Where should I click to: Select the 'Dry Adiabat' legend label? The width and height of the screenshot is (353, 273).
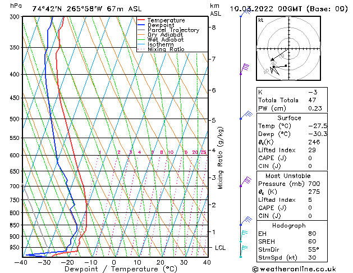coord(165,35)
